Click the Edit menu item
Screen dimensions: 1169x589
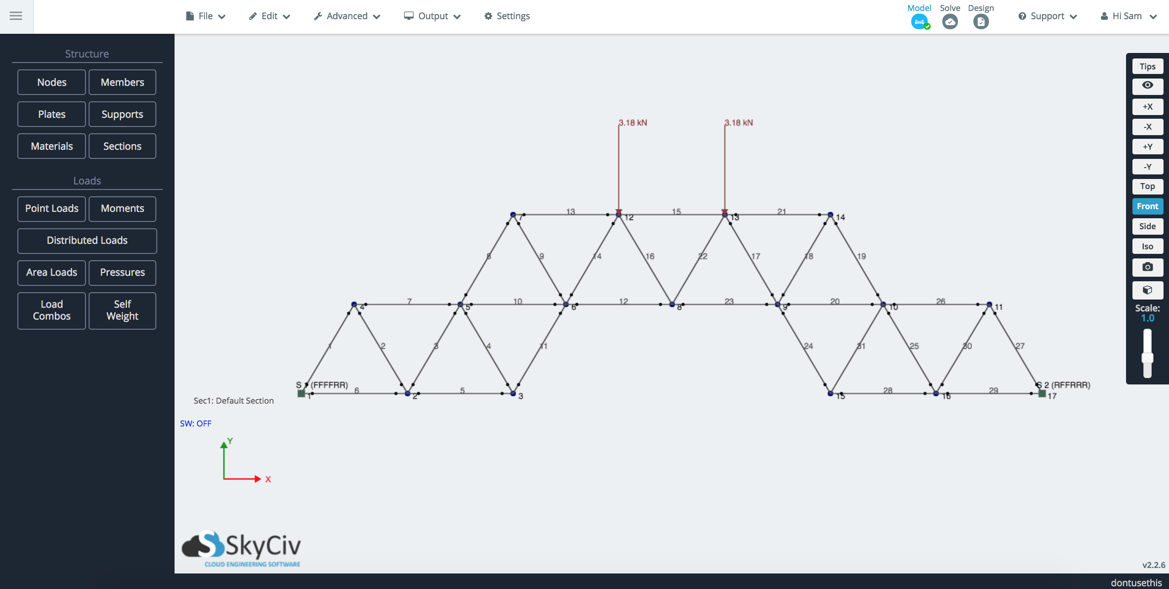[269, 16]
